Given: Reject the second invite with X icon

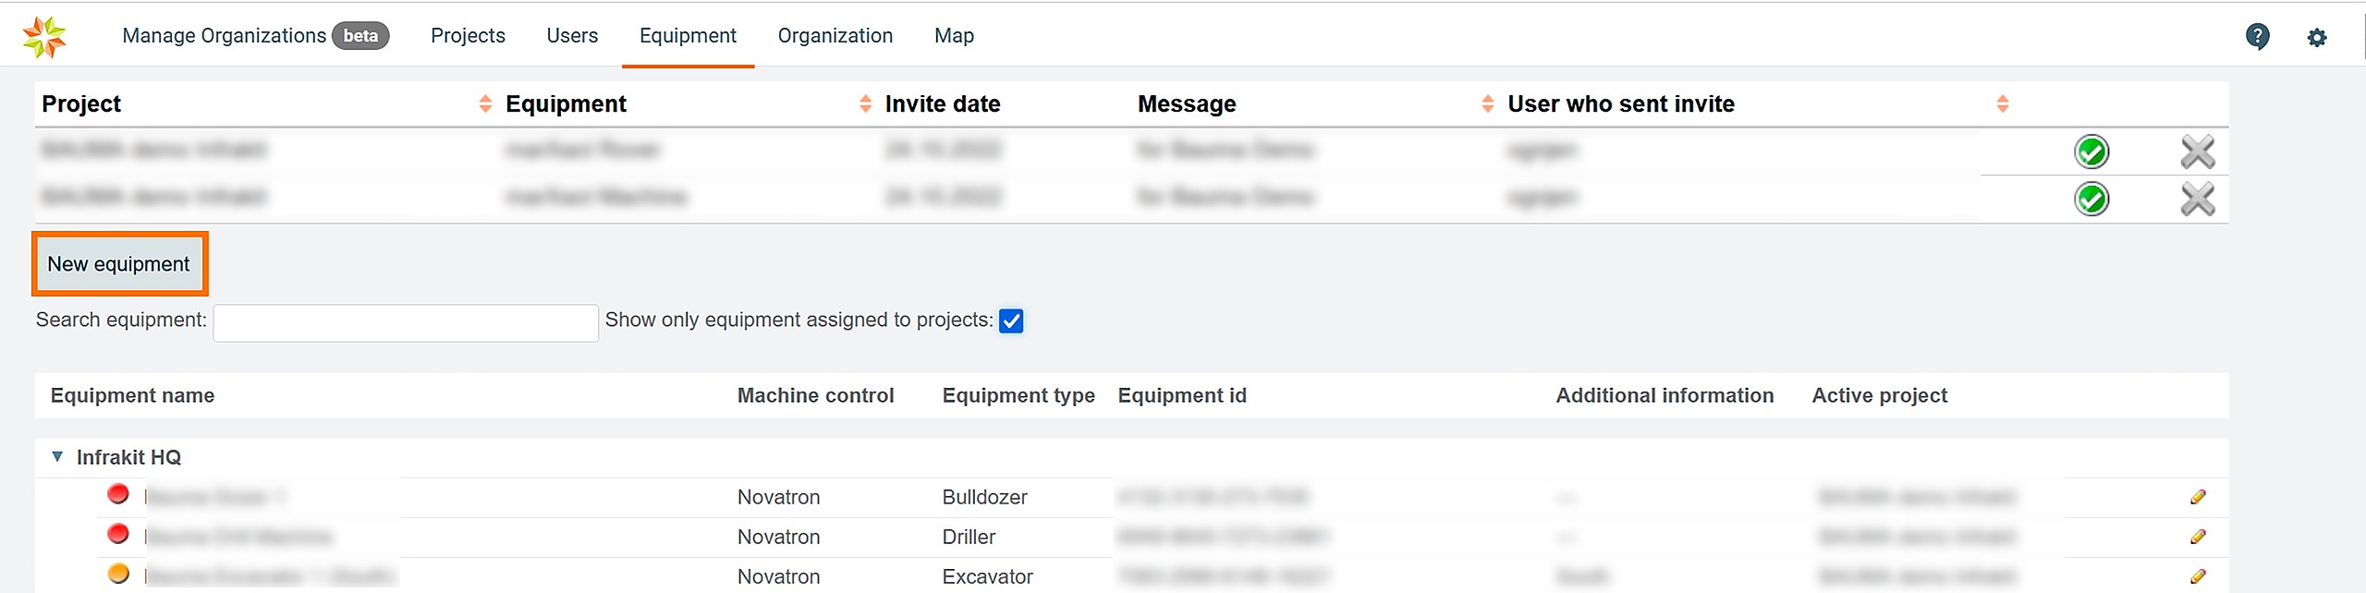Looking at the screenshot, I should pos(2197,199).
